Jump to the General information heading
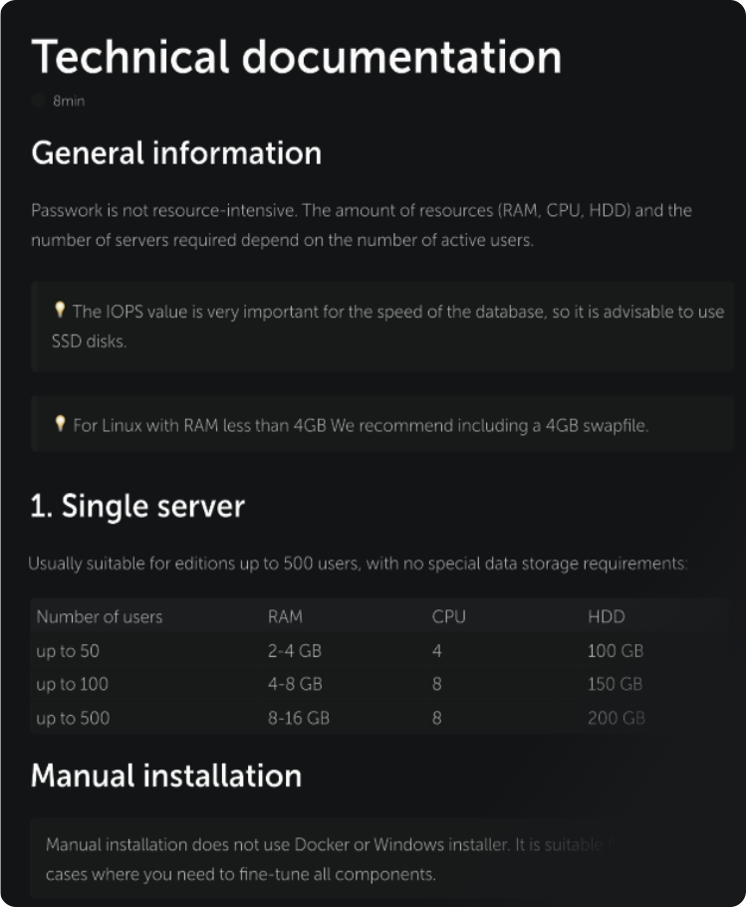This screenshot has height=907, width=746. point(176,153)
